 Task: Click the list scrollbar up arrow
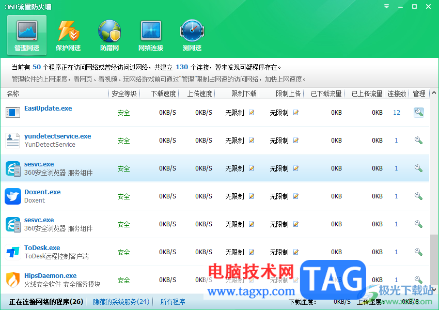434,92
